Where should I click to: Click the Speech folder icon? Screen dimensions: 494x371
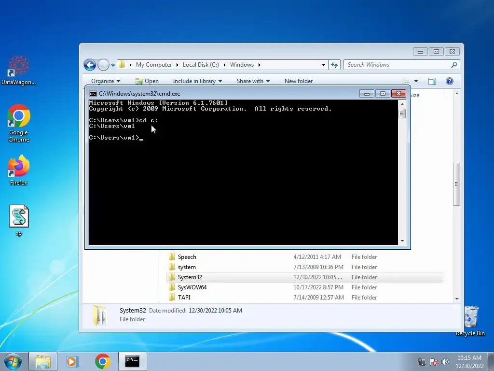coord(172,257)
